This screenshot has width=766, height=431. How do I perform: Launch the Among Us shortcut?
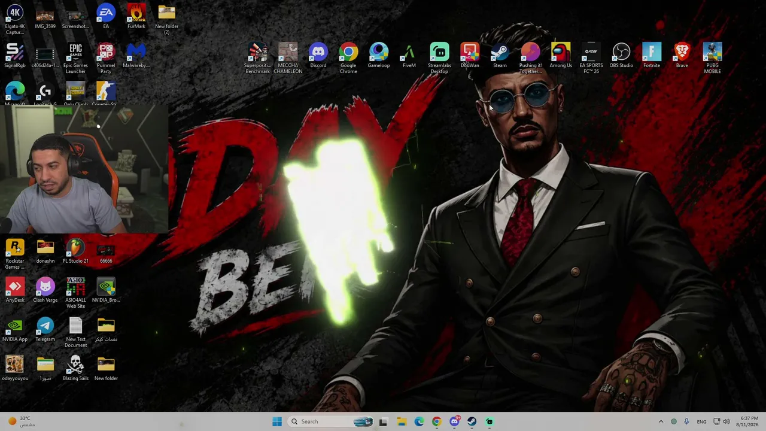click(x=561, y=56)
